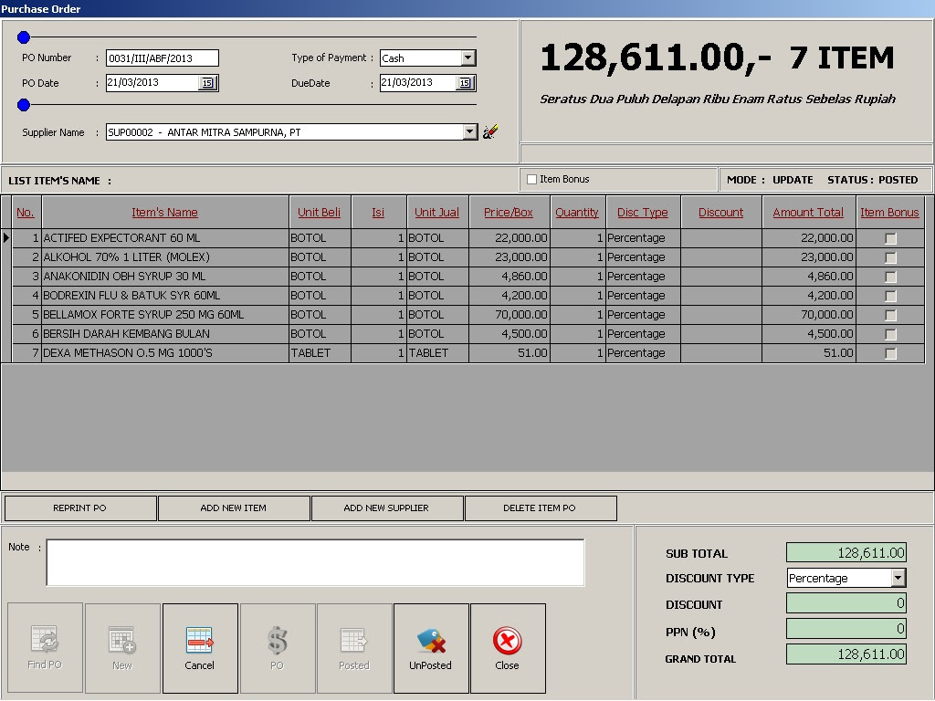Select the DEXA METHASON 0.5 MG 1000'S cell
The height and width of the screenshot is (701, 935).
coord(165,353)
